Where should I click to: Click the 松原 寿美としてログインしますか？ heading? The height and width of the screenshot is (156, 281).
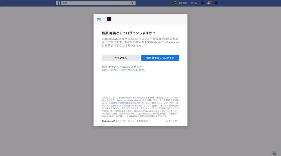tap(129, 33)
